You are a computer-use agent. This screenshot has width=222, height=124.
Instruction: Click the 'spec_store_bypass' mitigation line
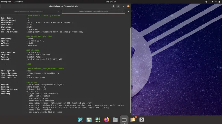click(x=59, y=103)
